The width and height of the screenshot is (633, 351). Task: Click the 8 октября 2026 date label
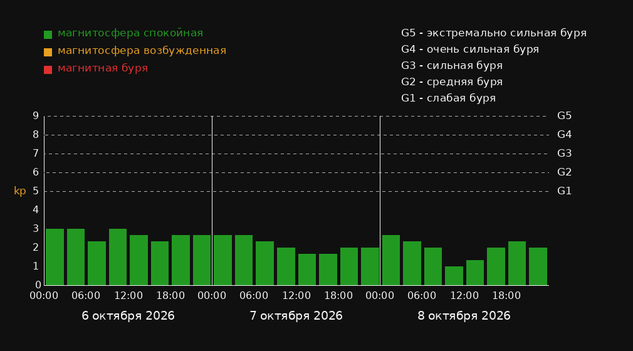pos(464,316)
